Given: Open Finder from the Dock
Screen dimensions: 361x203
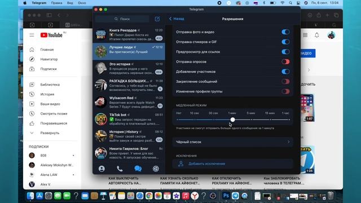Looking at the screenshot, I should (30, 196).
